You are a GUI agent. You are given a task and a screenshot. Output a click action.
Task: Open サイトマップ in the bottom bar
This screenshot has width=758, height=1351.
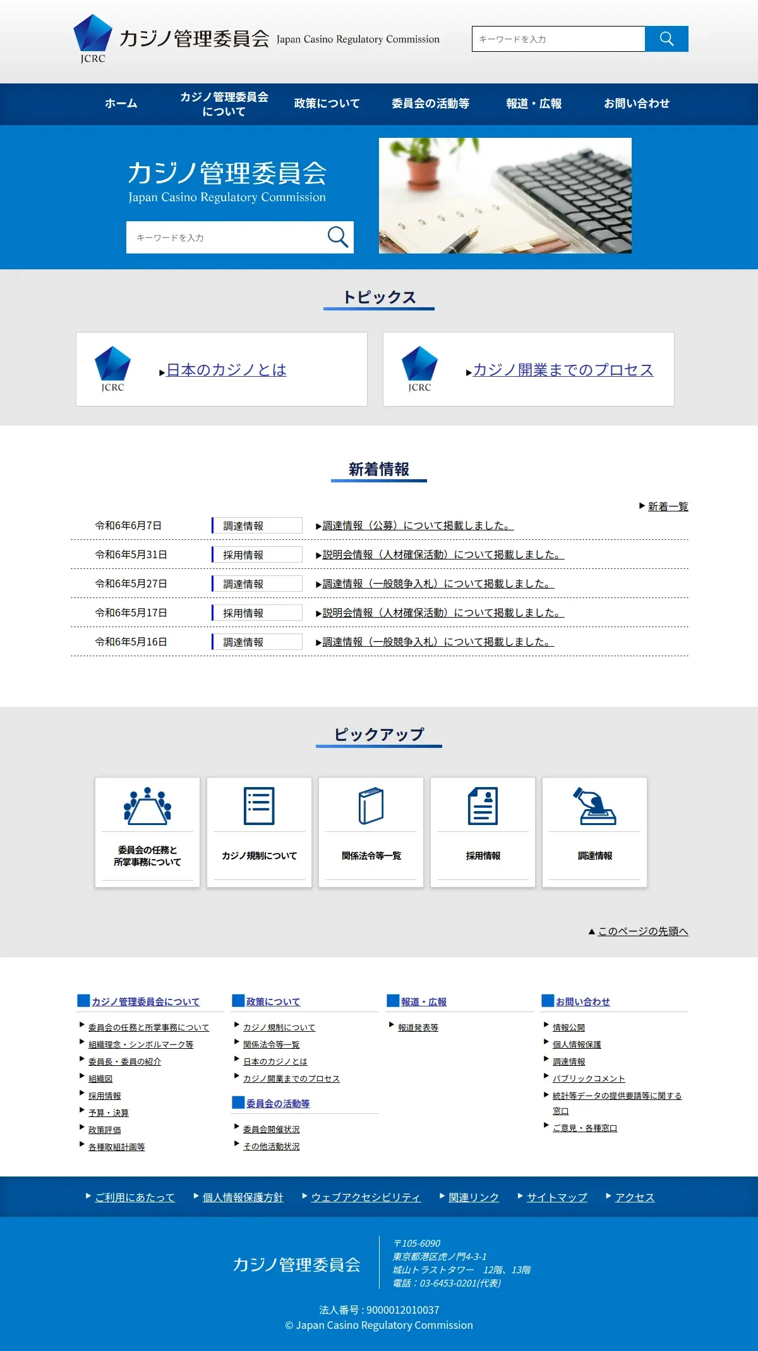(x=557, y=1197)
